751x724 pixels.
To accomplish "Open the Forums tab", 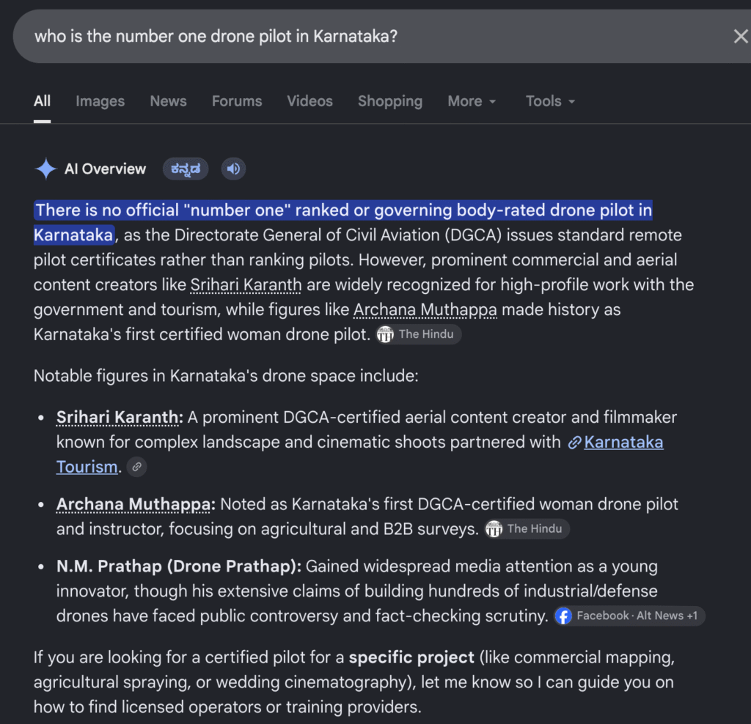I will [237, 101].
